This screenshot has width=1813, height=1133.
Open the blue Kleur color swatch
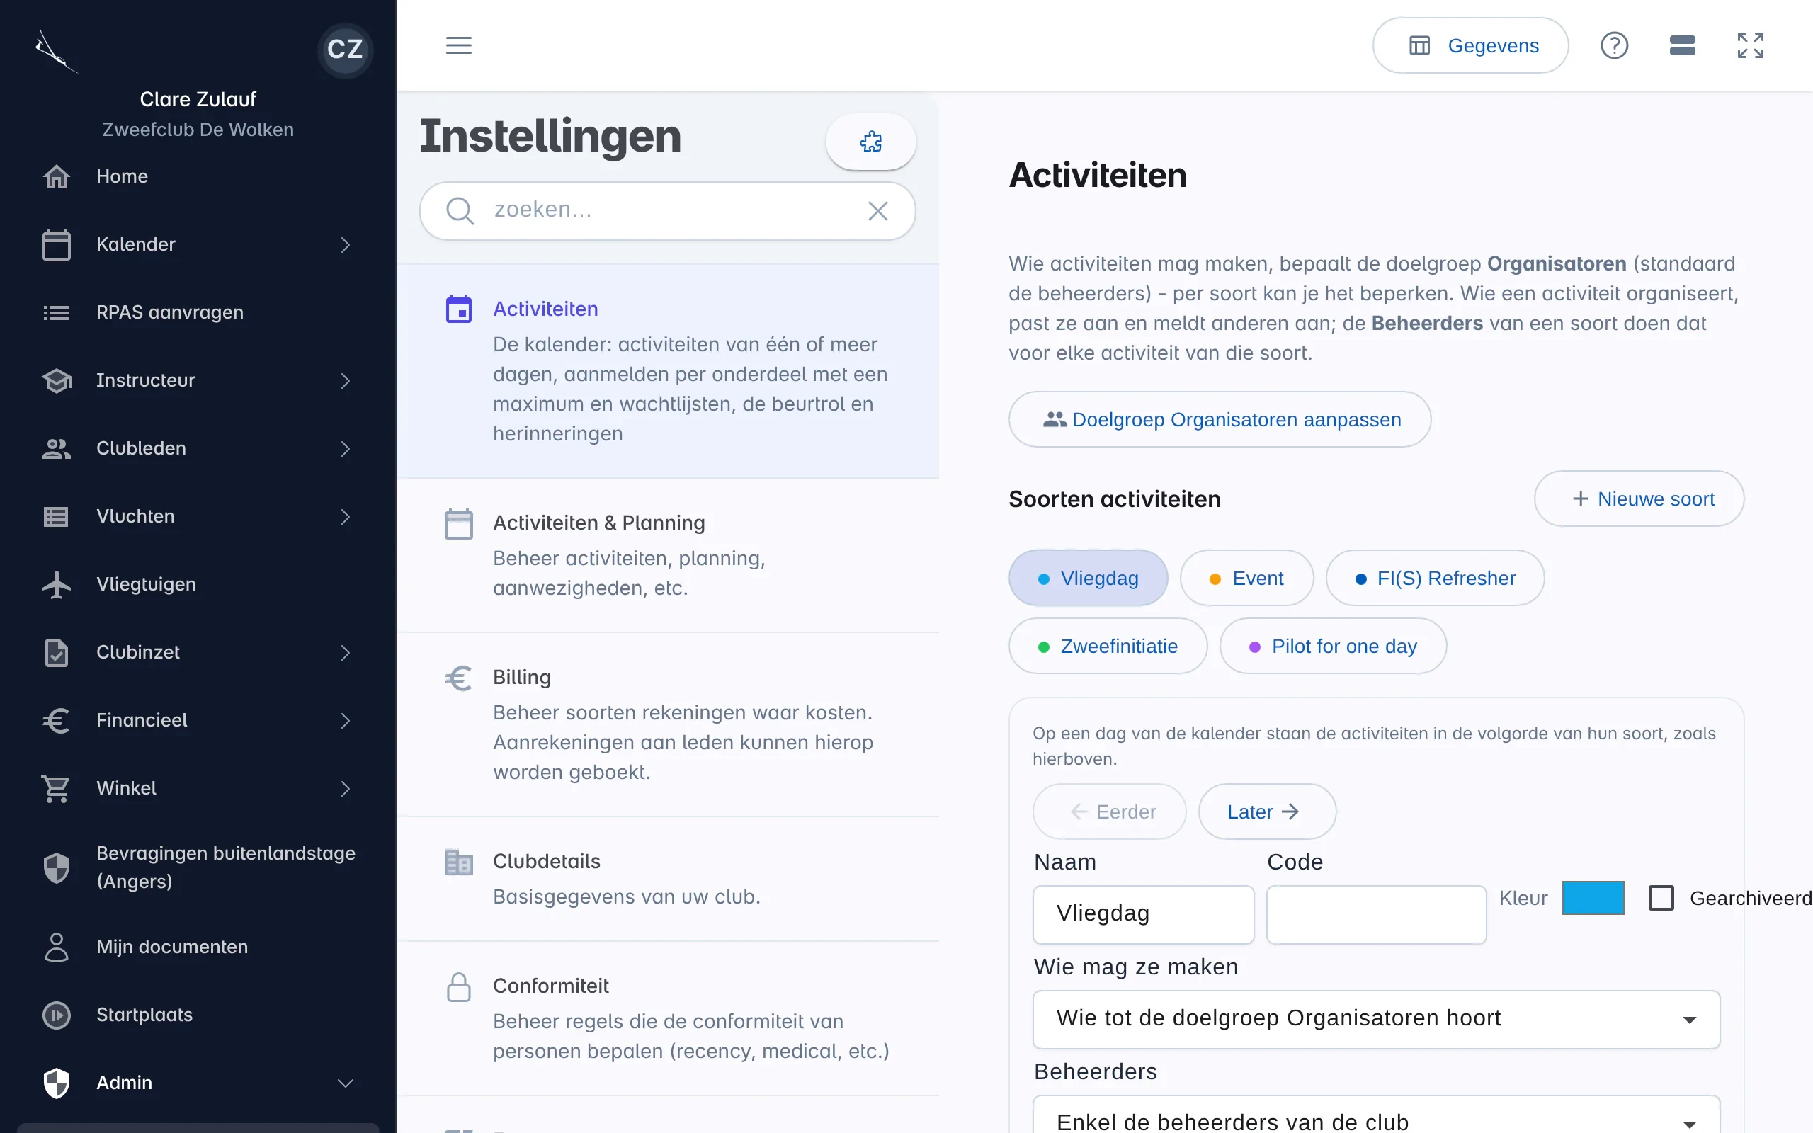pos(1593,898)
